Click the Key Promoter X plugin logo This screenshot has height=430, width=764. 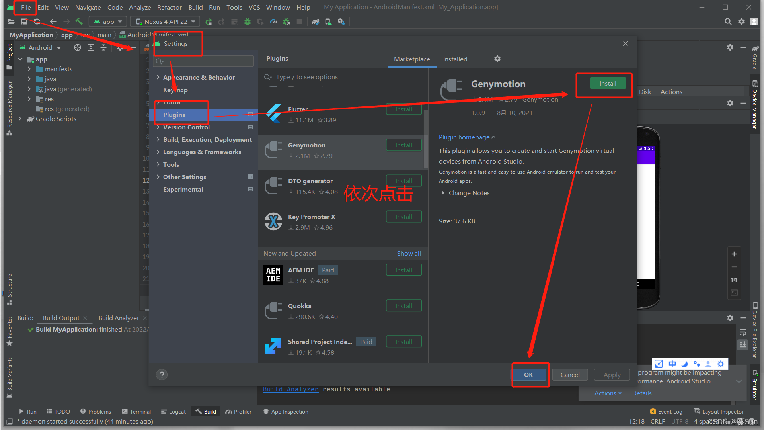(x=273, y=221)
